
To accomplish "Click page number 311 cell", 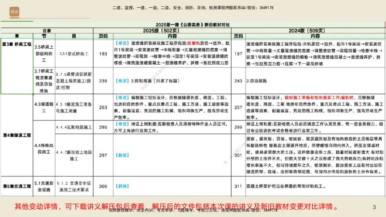I will point(238,186).
